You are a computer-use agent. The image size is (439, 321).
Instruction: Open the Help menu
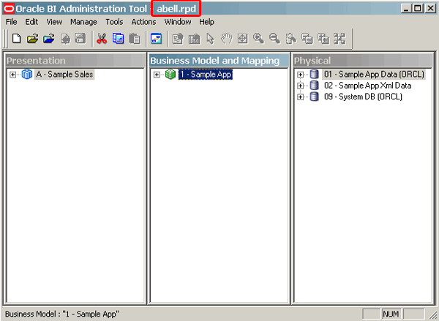coord(206,22)
